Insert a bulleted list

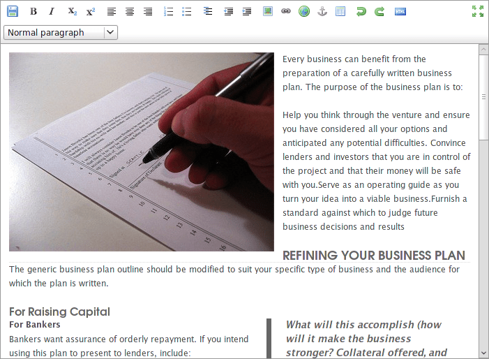186,12
